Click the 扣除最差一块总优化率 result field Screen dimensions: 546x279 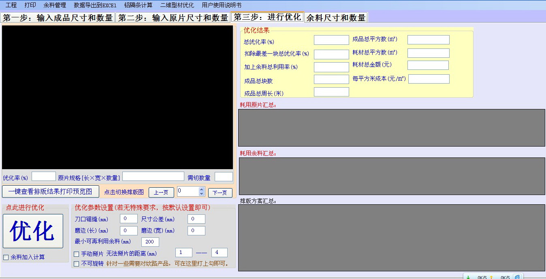331,55
